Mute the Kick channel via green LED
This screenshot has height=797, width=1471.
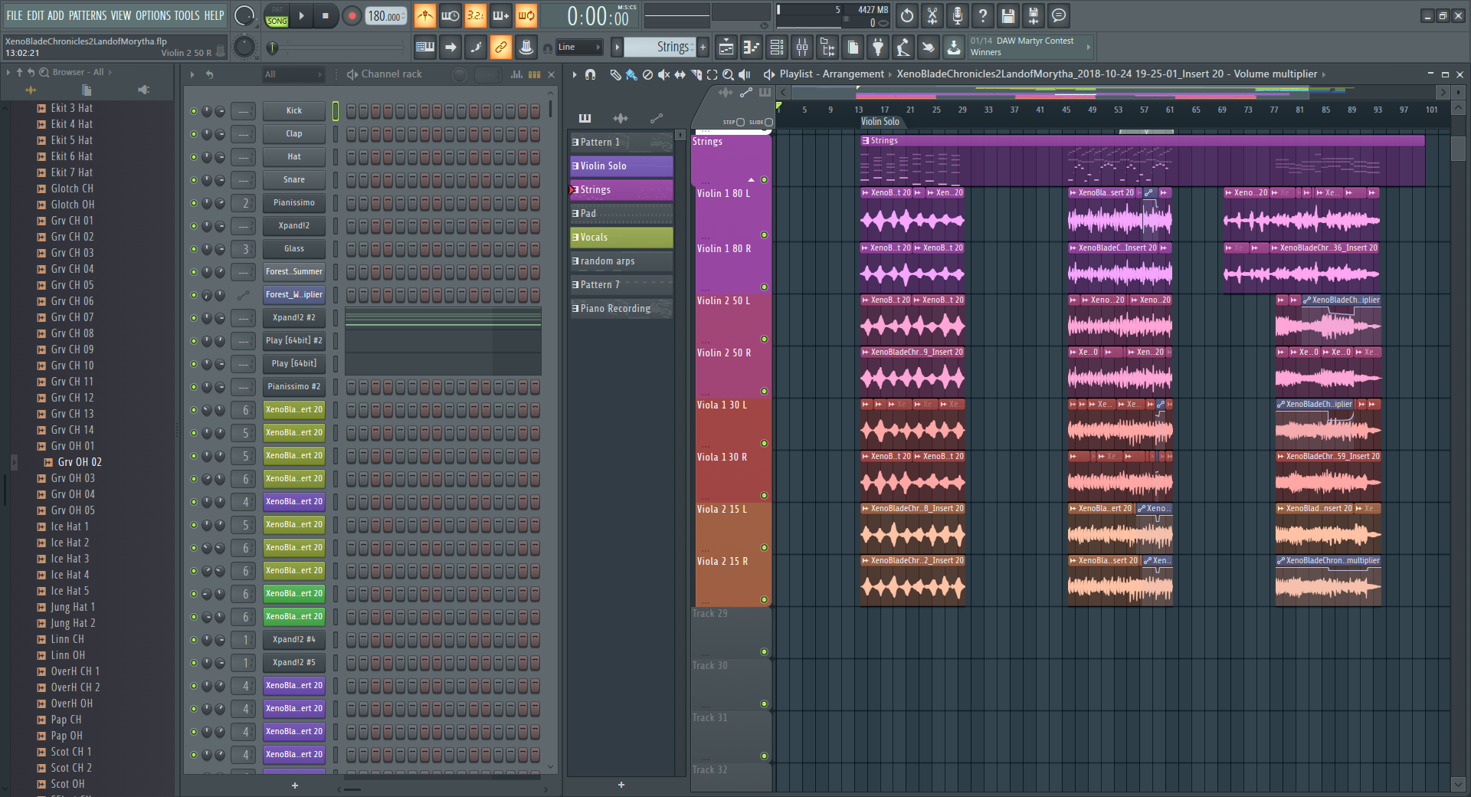(x=194, y=111)
